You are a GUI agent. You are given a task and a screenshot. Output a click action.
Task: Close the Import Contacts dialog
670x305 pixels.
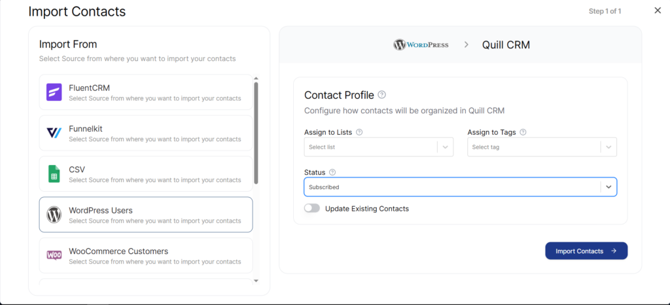(658, 10)
